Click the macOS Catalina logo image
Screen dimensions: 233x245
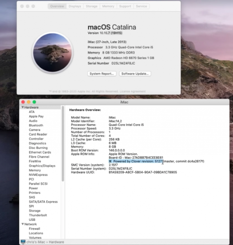(x=52, y=53)
